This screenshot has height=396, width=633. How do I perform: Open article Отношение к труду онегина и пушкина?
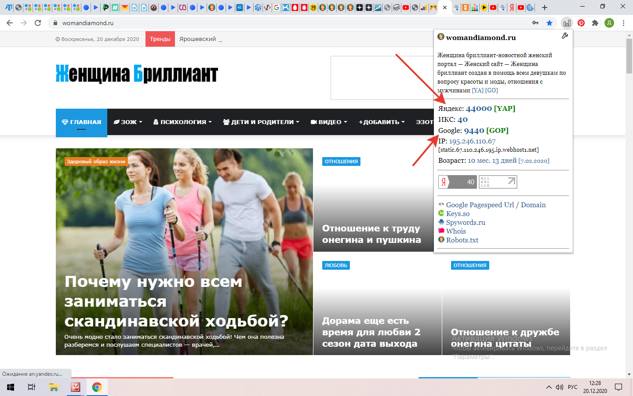[371, 234]
